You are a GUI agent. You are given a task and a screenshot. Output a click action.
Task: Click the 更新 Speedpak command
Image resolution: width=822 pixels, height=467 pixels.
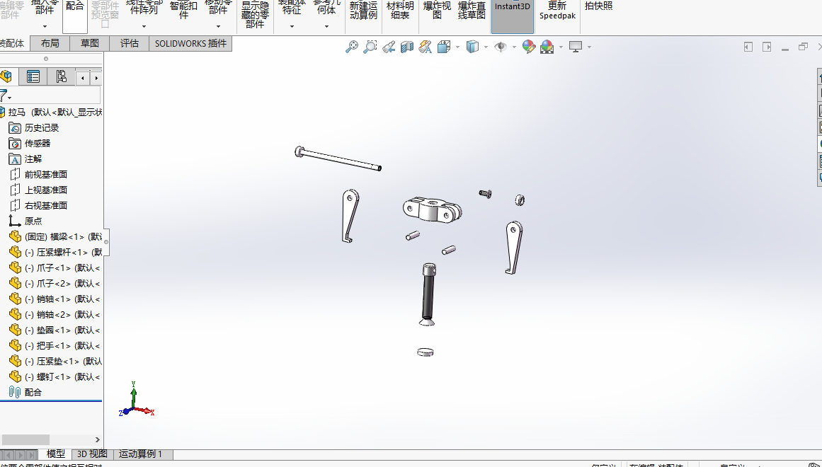point(557,10)
